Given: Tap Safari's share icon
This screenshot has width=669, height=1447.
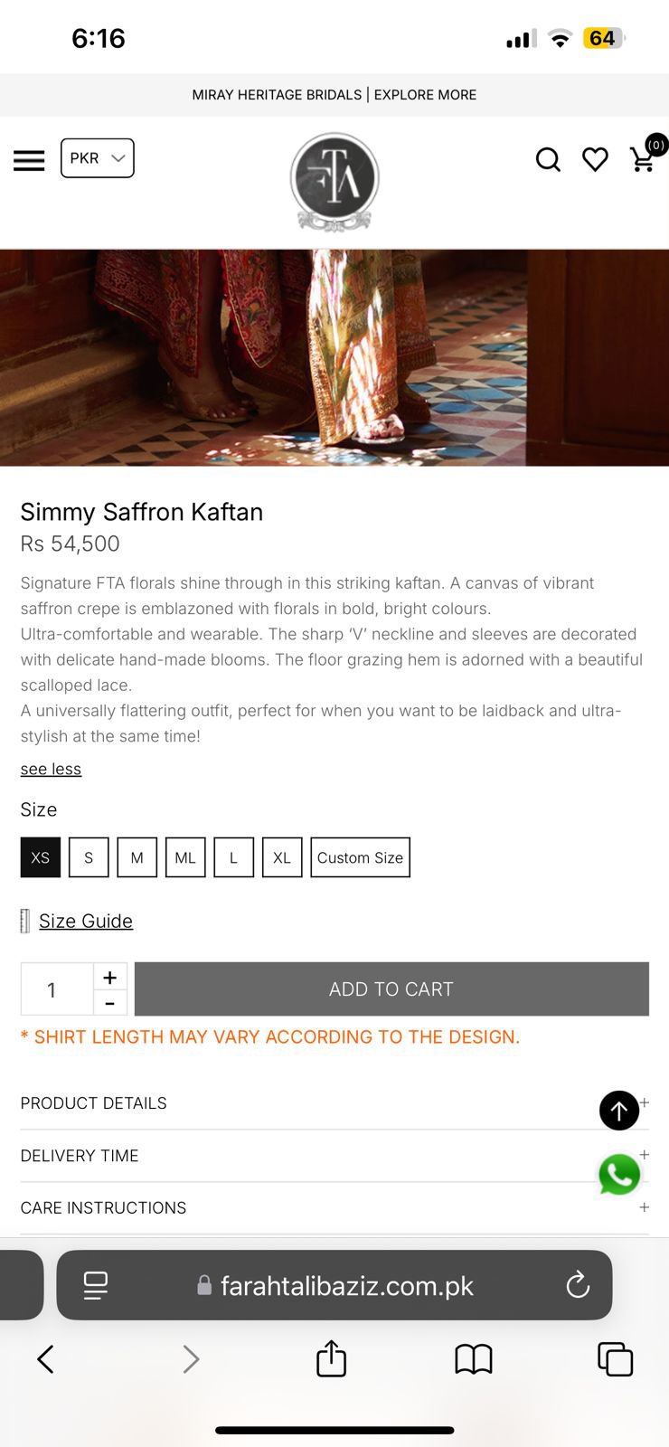Looking at the screenshot, I should (x=331, y=1358).
